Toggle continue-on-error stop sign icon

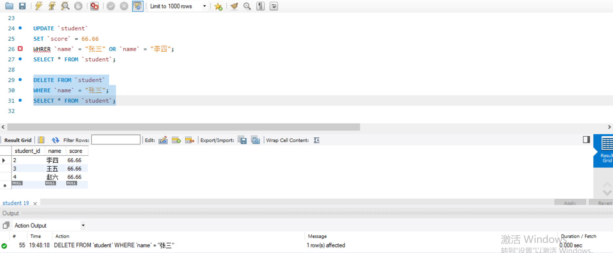click(x=95, y=6)
